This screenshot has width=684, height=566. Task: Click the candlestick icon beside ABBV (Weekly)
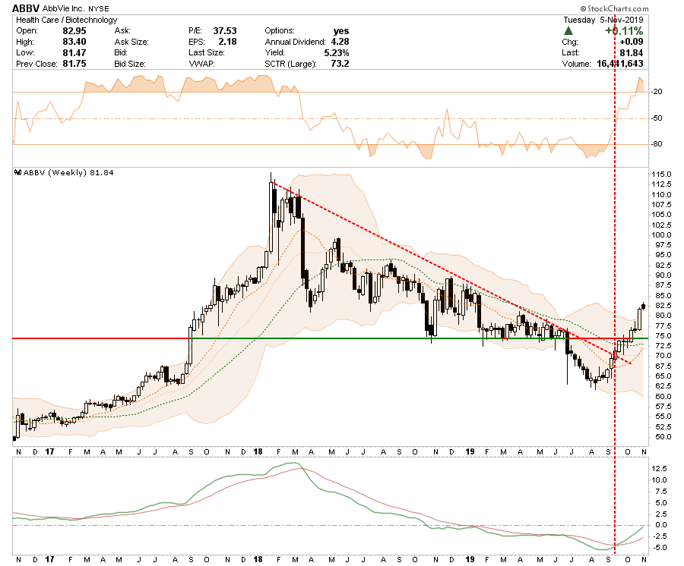(x=18, y=172)
